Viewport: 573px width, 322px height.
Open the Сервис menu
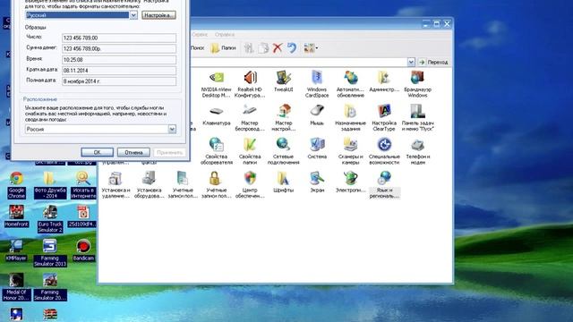click(200, 34)
